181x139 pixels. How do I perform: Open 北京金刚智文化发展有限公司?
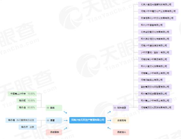[155, 32]
